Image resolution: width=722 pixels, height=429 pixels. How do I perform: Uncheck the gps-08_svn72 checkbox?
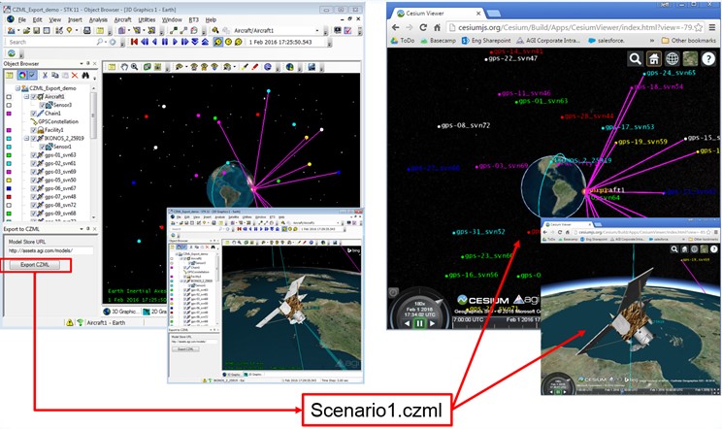click(34, 205)
